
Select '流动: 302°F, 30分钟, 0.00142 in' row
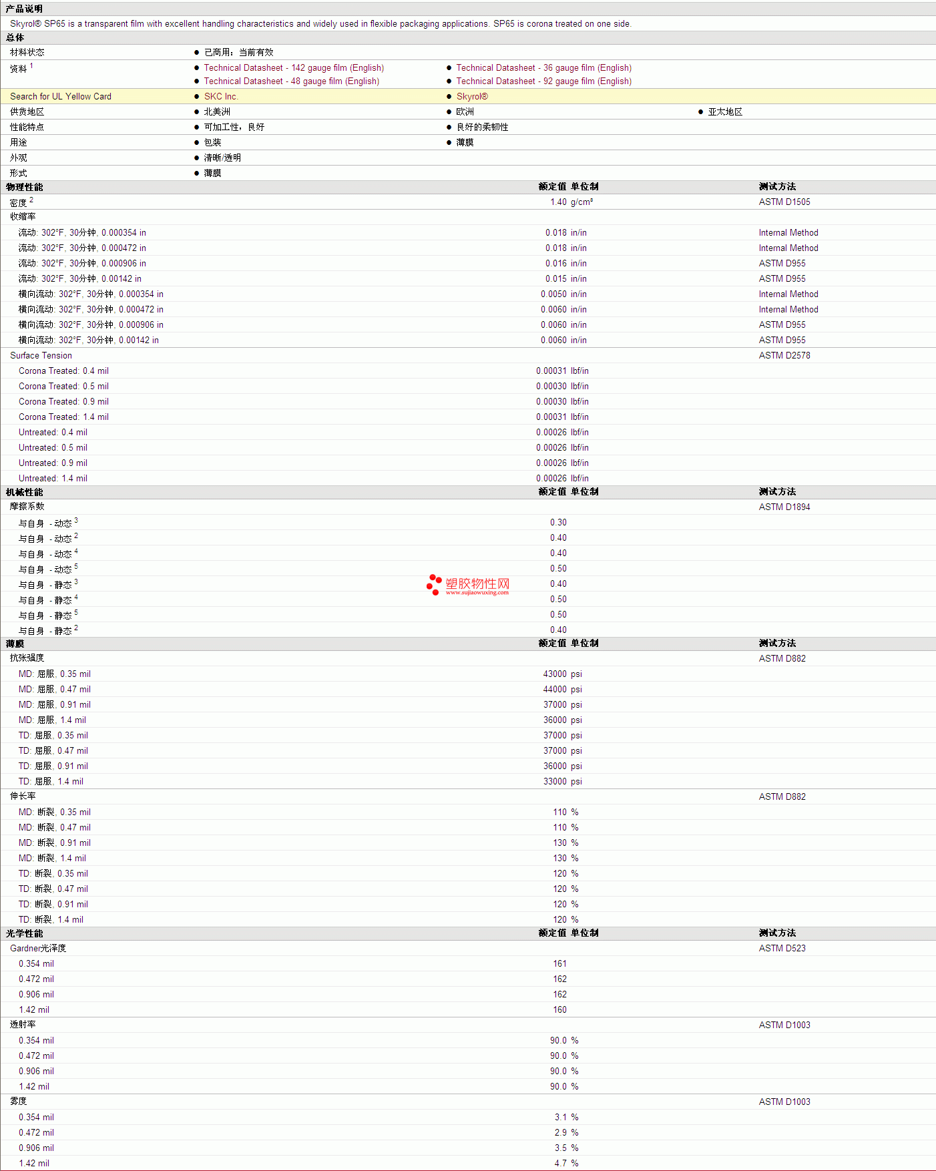[467, 278]
